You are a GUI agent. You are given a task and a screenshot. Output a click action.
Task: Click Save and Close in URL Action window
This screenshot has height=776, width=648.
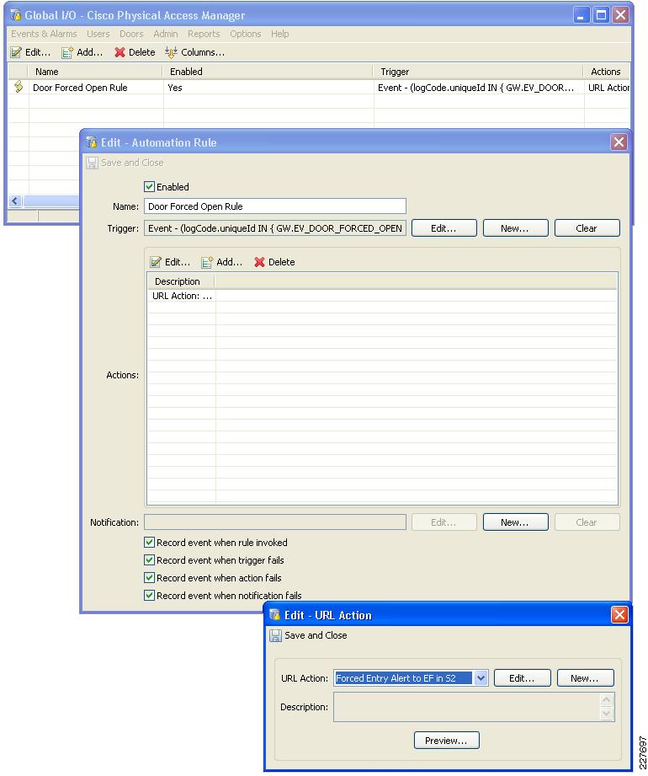[x=308, y=635]
